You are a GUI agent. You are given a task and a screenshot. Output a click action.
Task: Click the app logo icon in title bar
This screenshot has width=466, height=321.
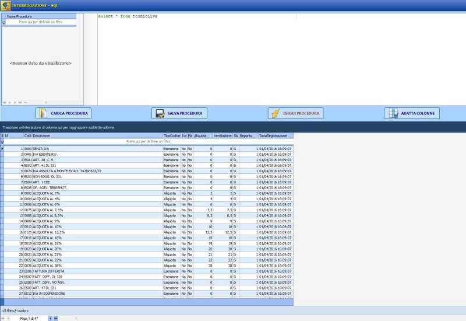[5, 5]
